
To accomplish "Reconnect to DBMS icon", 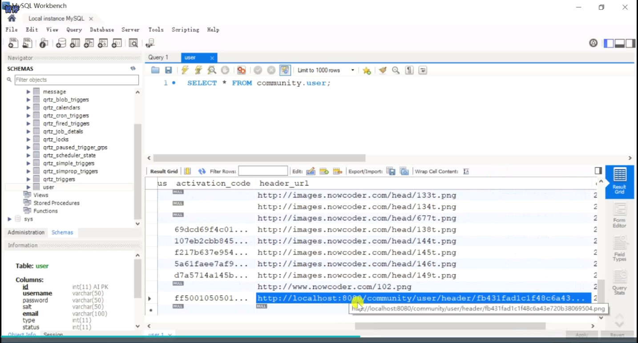I will pyautogui.click(x=150, y=43).
